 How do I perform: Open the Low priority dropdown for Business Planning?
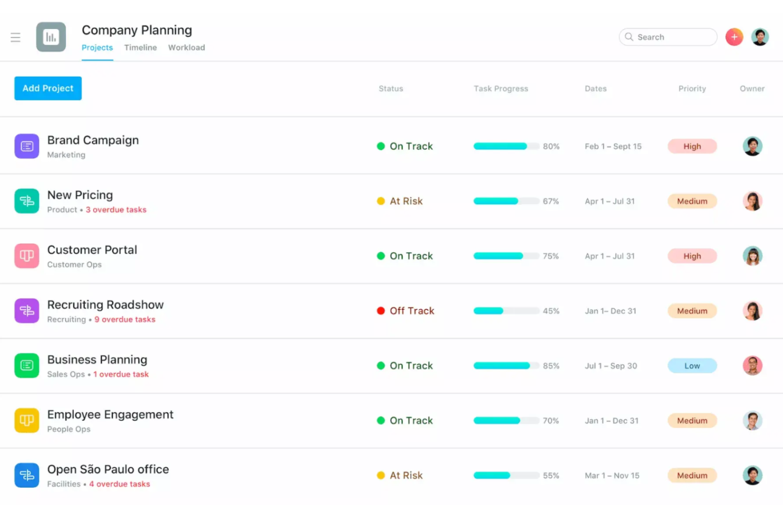click(692, 365)
